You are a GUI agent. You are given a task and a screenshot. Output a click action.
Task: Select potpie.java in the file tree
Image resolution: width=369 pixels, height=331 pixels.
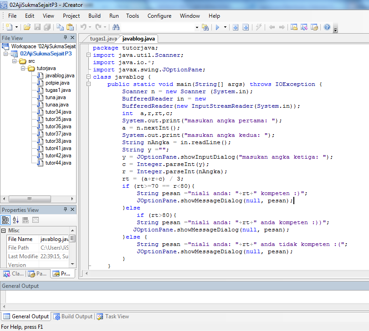coord(57,83)
